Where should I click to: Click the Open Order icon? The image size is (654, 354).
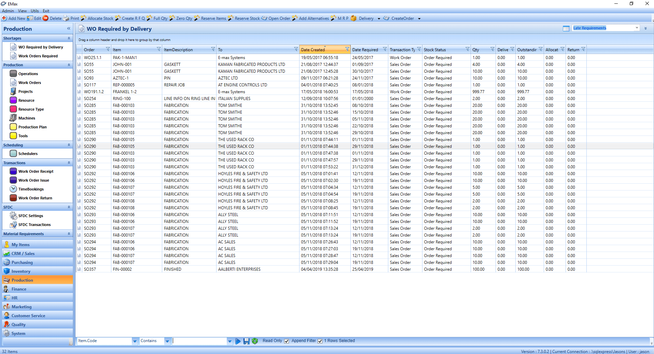[264, 18]
